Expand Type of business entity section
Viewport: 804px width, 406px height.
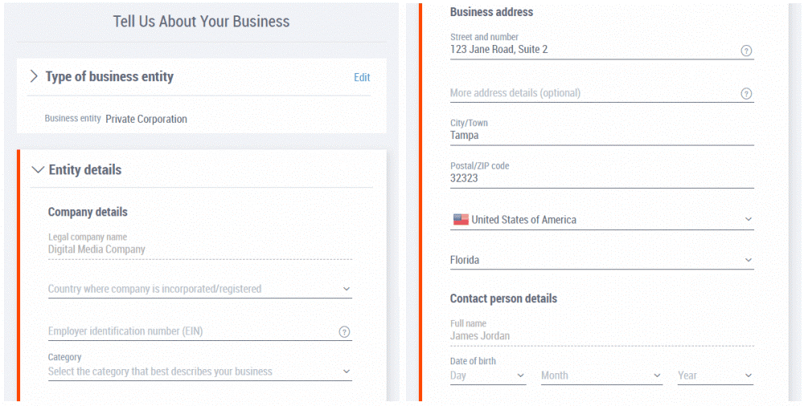35,77
